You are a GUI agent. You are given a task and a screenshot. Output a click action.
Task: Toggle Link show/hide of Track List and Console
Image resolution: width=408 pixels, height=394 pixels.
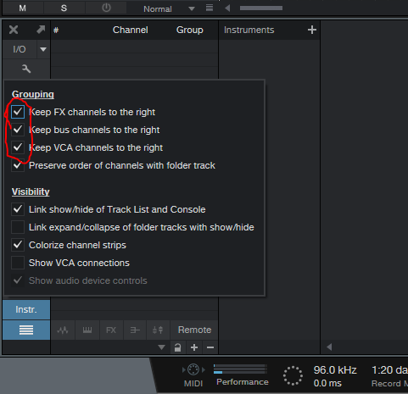pos(18,209)
